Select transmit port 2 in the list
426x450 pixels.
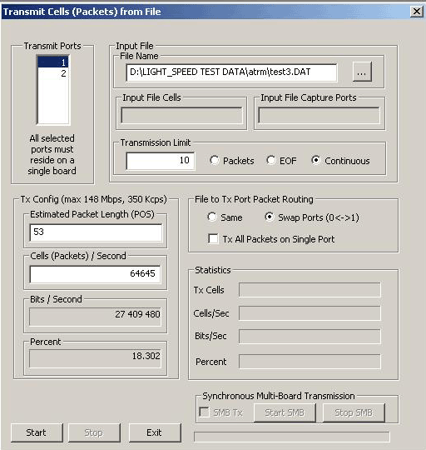click(53, 73)
